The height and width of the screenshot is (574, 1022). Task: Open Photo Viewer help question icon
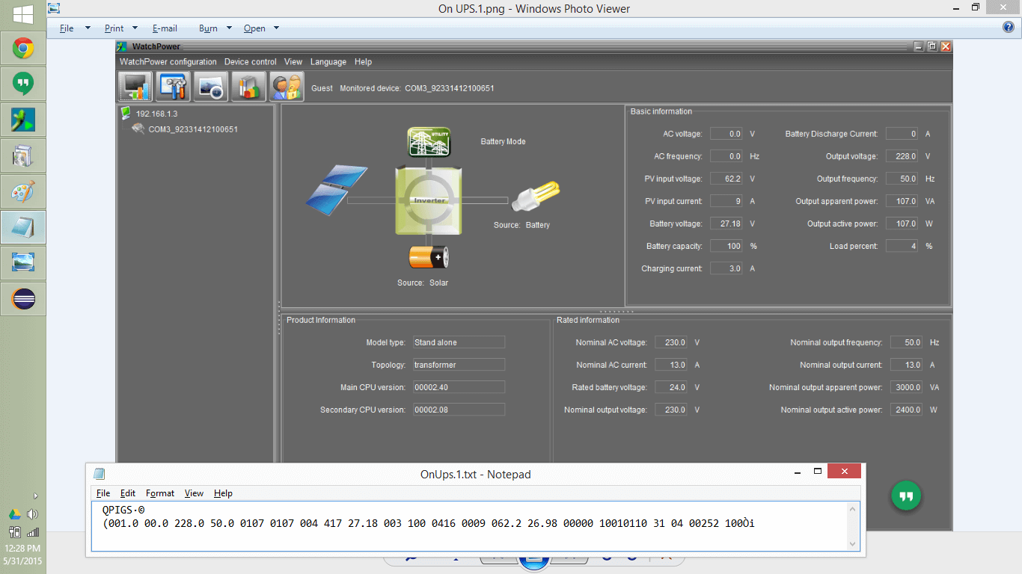[x=1009, y=27]
